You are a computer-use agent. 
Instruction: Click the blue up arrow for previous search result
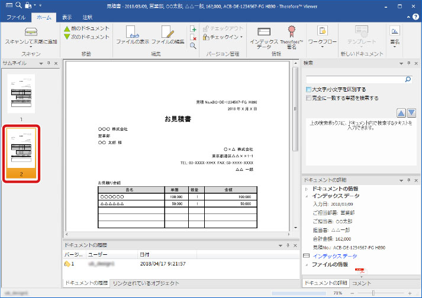click(x=401, y=113)
